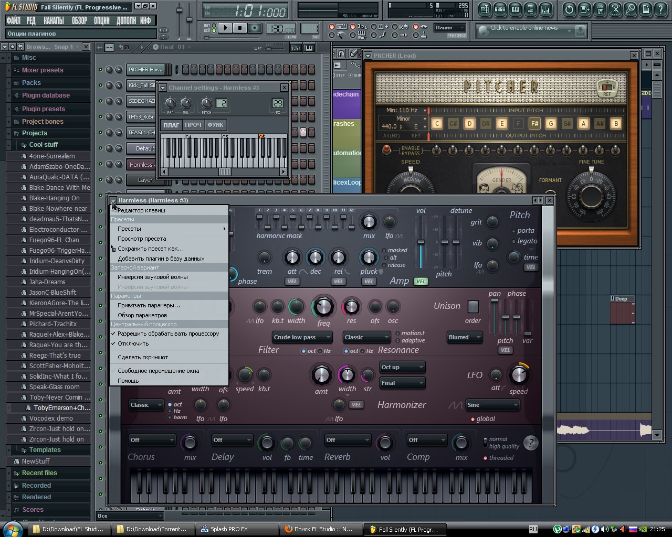Choose 'Сохранить пресет как...' menu entry
672x537 pixels.
coord(151,249)
